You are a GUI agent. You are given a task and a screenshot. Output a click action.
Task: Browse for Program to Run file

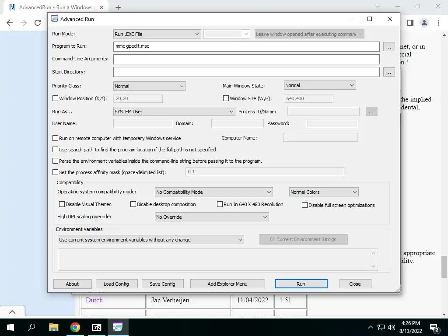pos(388,47)
